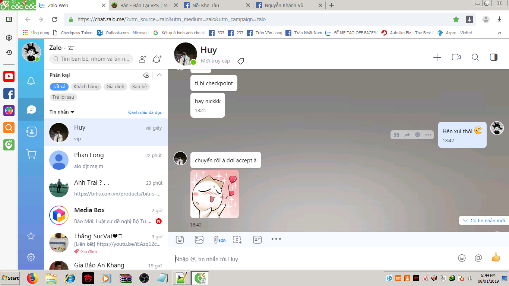Insert a mention with the @ icon

pos(478,258)
